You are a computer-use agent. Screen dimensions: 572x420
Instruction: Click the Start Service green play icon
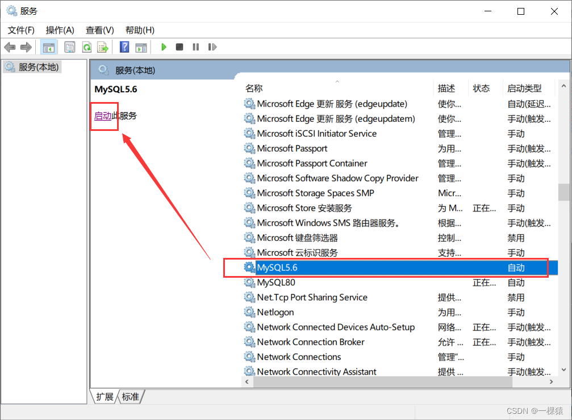(164, 47)
